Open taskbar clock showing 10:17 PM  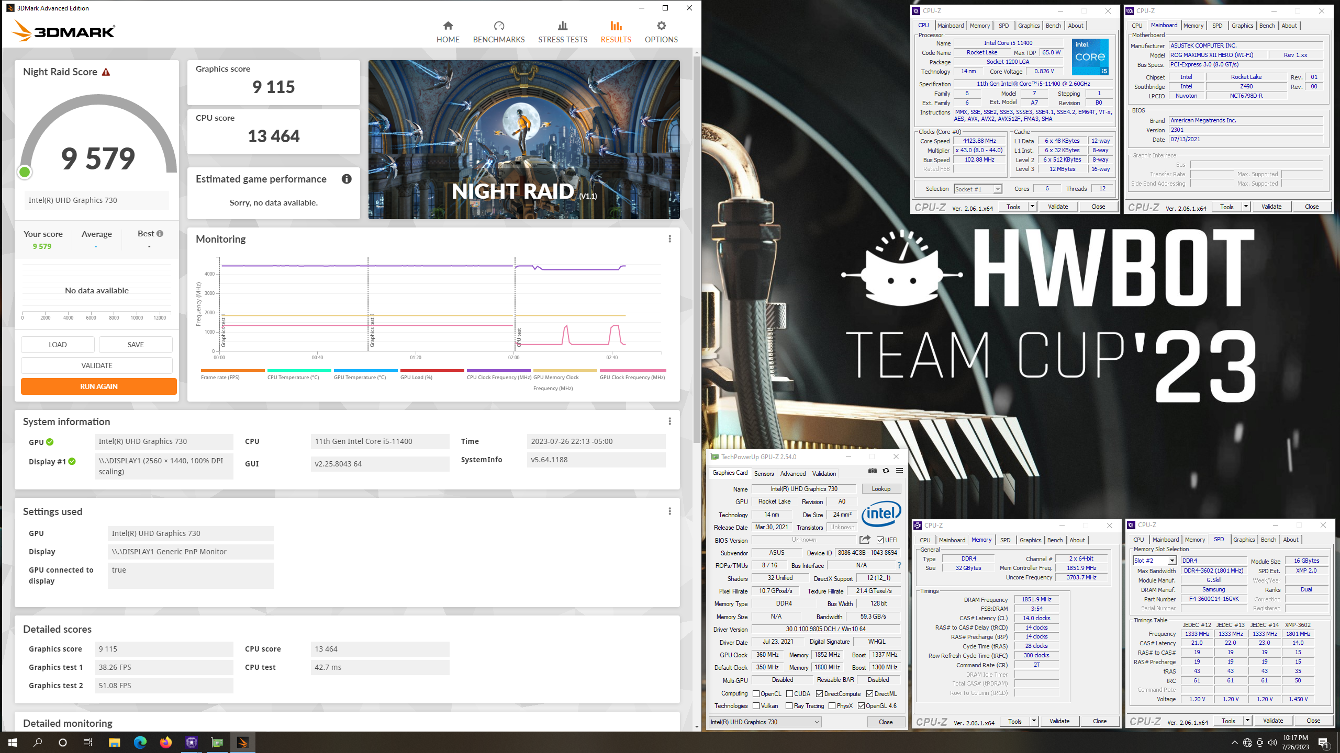[x=1296, y=743]
